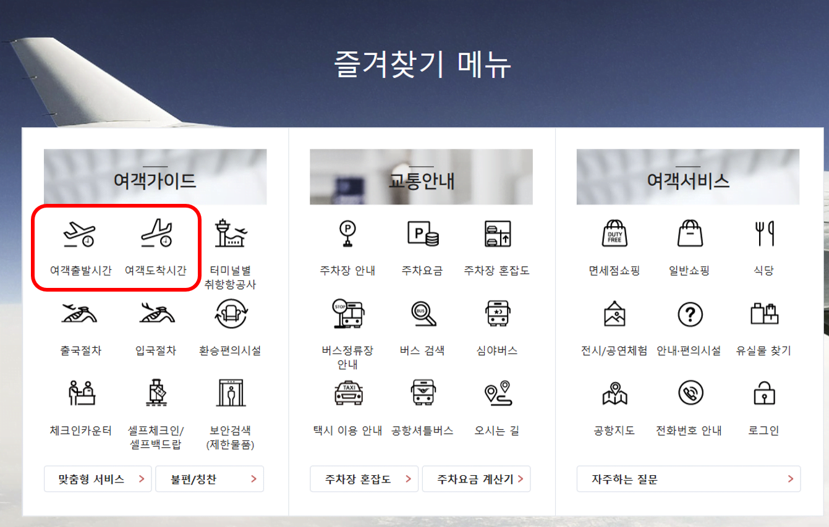This screenshot has height=527, width=829.
Task: Click the 교통안내 section header
Action: pos(421,177)
